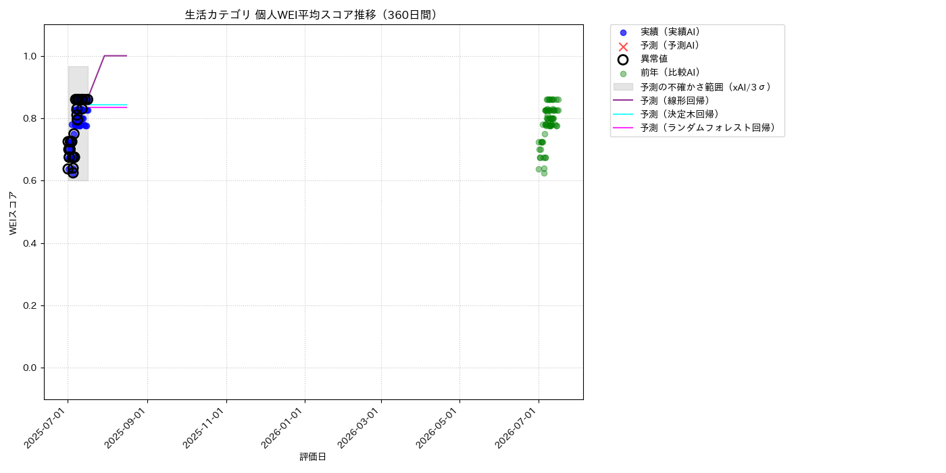Click the purple 予測（線形回帰） legend line
The height and width of the screenshot is (473, 946).
[x=623, y=100]
